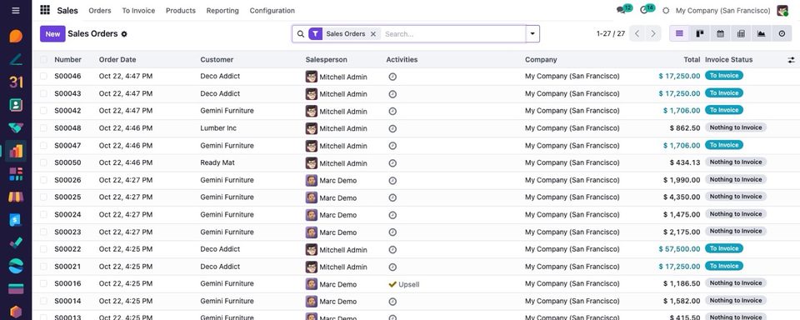Open the apps grid launcher icon
The image size is (800, 320).
point(45,10)
